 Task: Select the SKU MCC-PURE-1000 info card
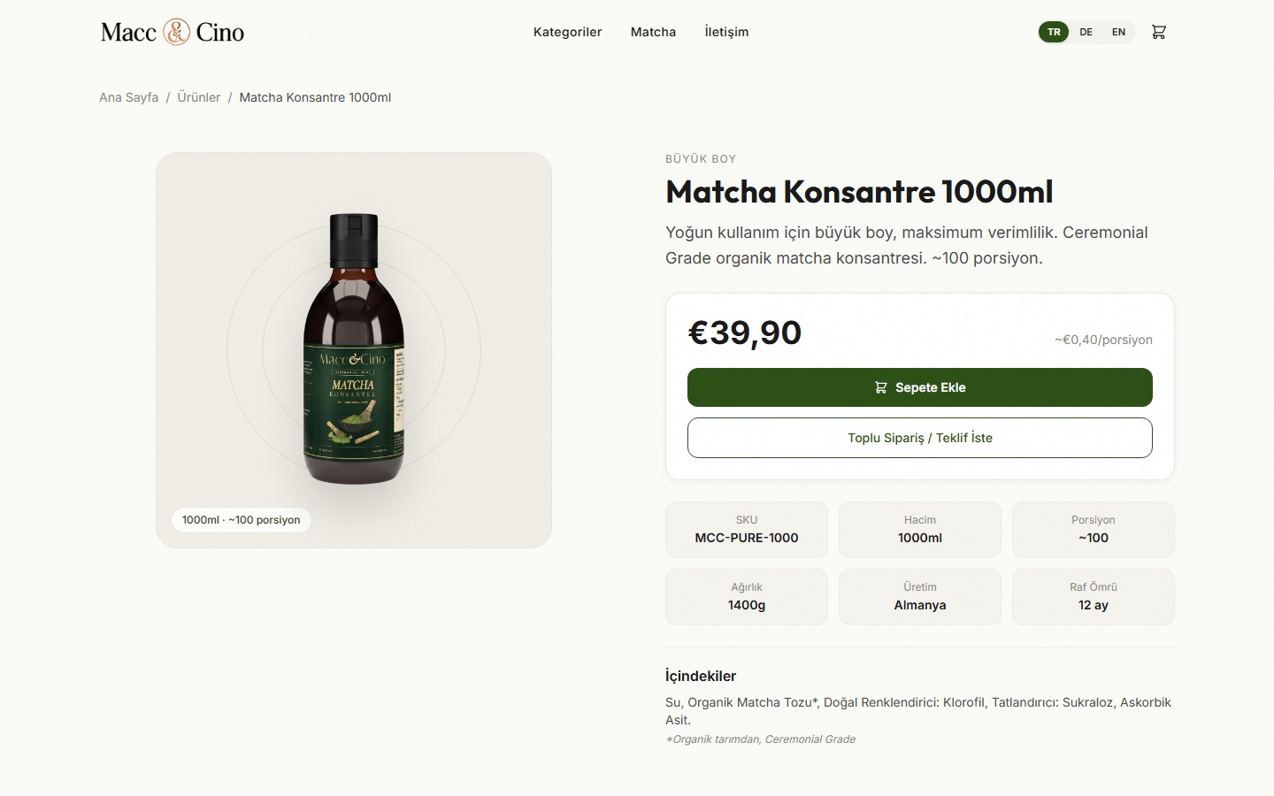747,530
